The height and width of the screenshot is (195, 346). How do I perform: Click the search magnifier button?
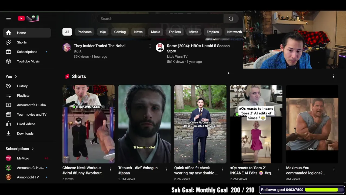231,19
